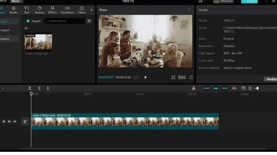
Task: Click the 00:20 mark on timeline ruler
Action: click(x=139, y=94)
